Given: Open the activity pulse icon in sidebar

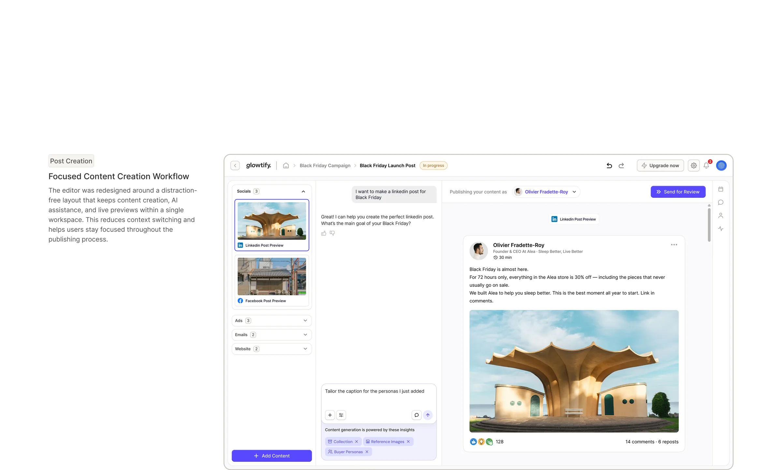Looking at the screenshot, I should (721, 229).
